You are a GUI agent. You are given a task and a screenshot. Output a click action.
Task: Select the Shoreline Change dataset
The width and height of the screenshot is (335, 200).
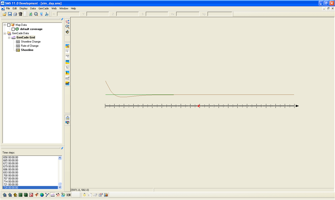pyautogui.click(x=31, y=42)
